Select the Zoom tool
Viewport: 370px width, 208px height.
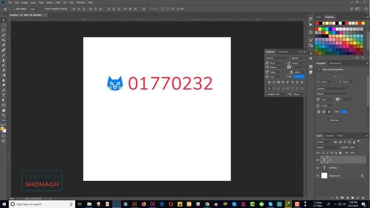coord(3,116)
